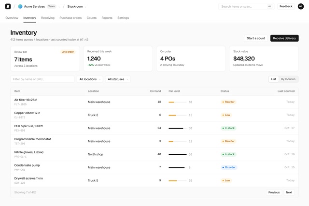Click the 3 to order badge

click(x=68, y=52)
